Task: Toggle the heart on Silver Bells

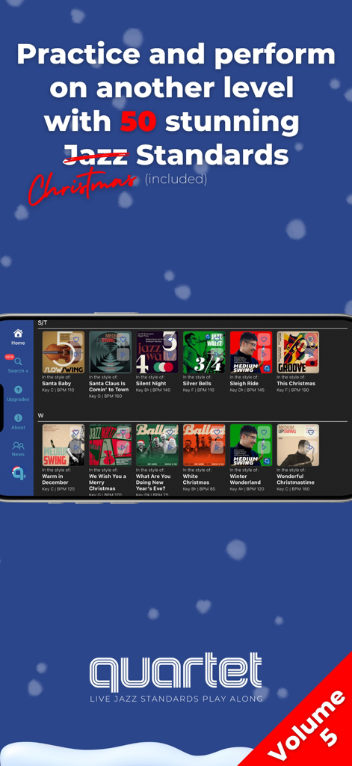Action: [x=217, y=340]
